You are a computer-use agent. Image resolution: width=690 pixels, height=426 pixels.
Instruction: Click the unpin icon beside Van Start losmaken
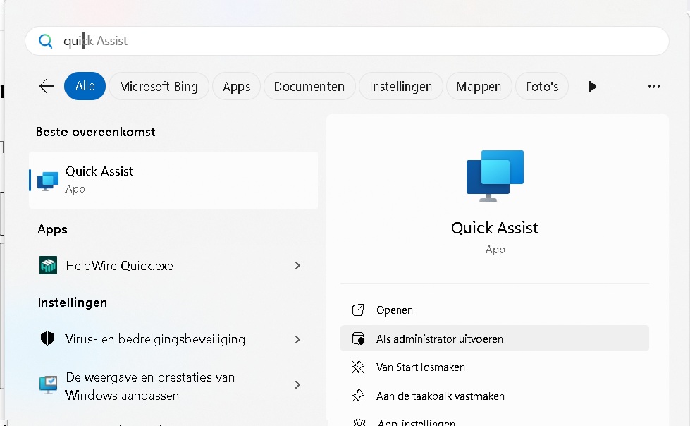[x=358, y=367]
